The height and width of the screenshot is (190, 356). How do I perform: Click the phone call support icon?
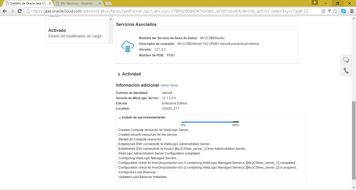346,71
